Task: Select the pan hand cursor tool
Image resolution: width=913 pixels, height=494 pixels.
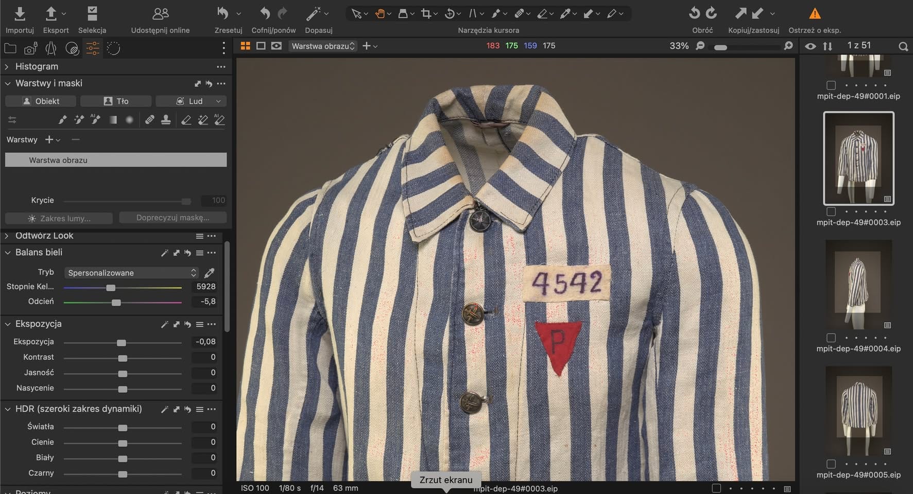Action: [x=380, y=14]
